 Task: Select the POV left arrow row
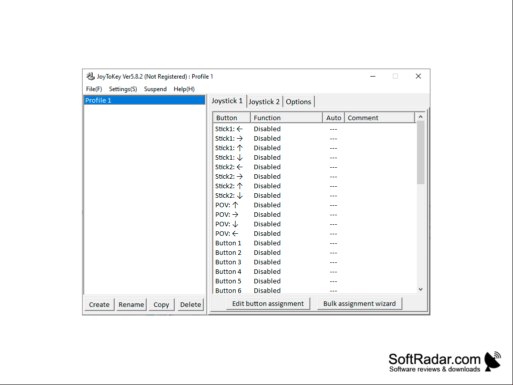314,233
